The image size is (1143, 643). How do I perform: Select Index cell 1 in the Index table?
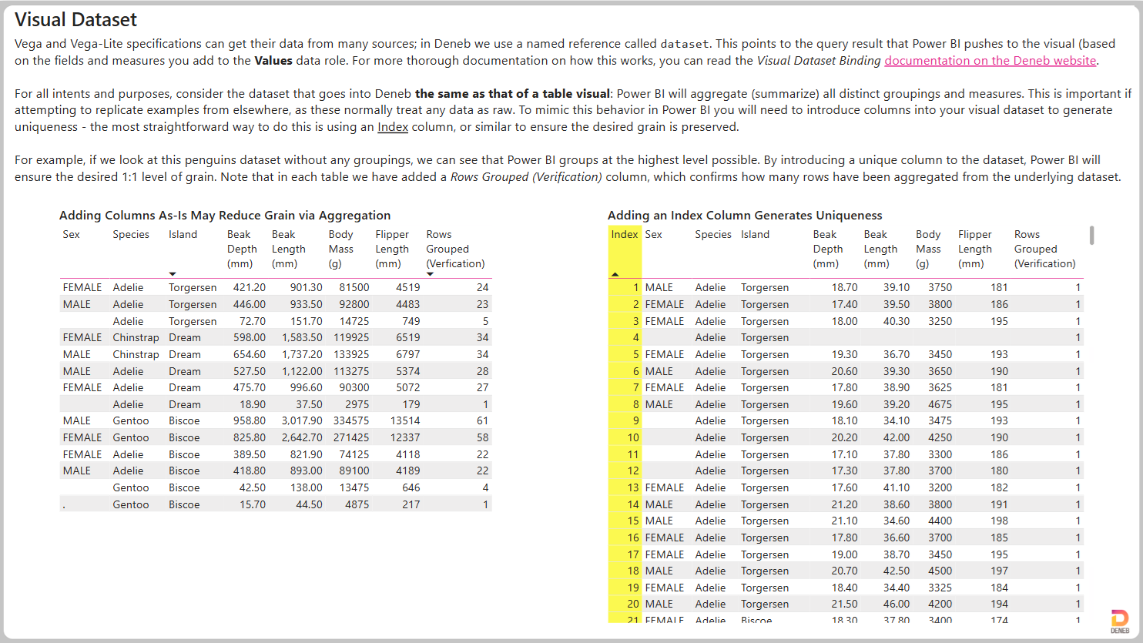click(x=636, y=288)
